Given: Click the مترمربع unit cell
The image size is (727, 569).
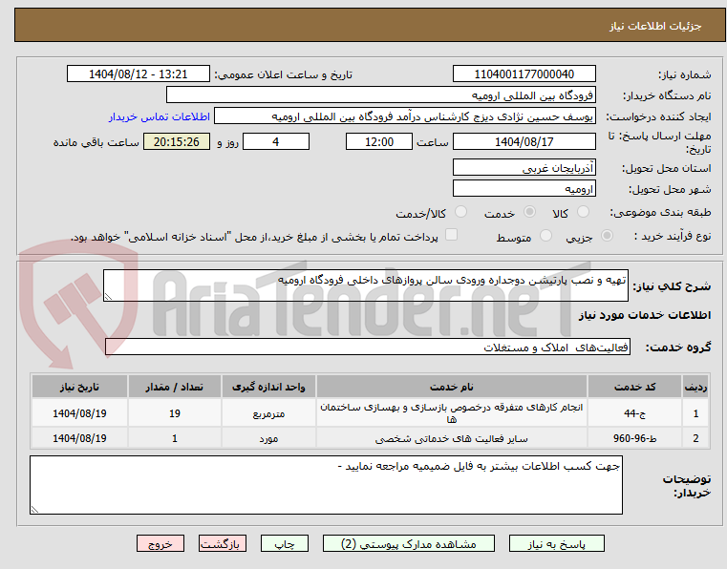Looking at the screenshot, I should click(268, 413).
